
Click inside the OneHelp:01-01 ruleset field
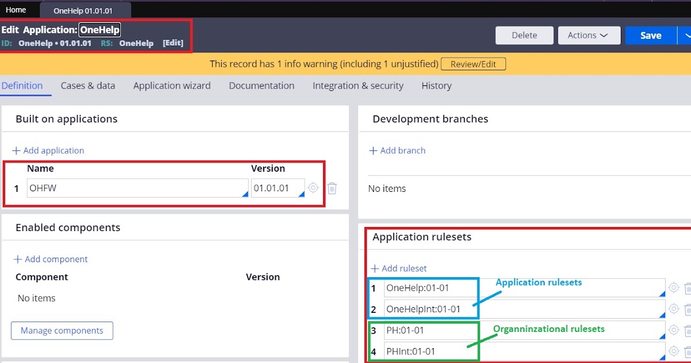coord(432,288)
